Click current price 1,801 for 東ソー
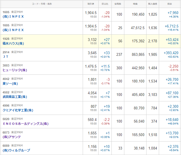Image resolution: width=181 pixels, height=155 pixels. [92, 80]
